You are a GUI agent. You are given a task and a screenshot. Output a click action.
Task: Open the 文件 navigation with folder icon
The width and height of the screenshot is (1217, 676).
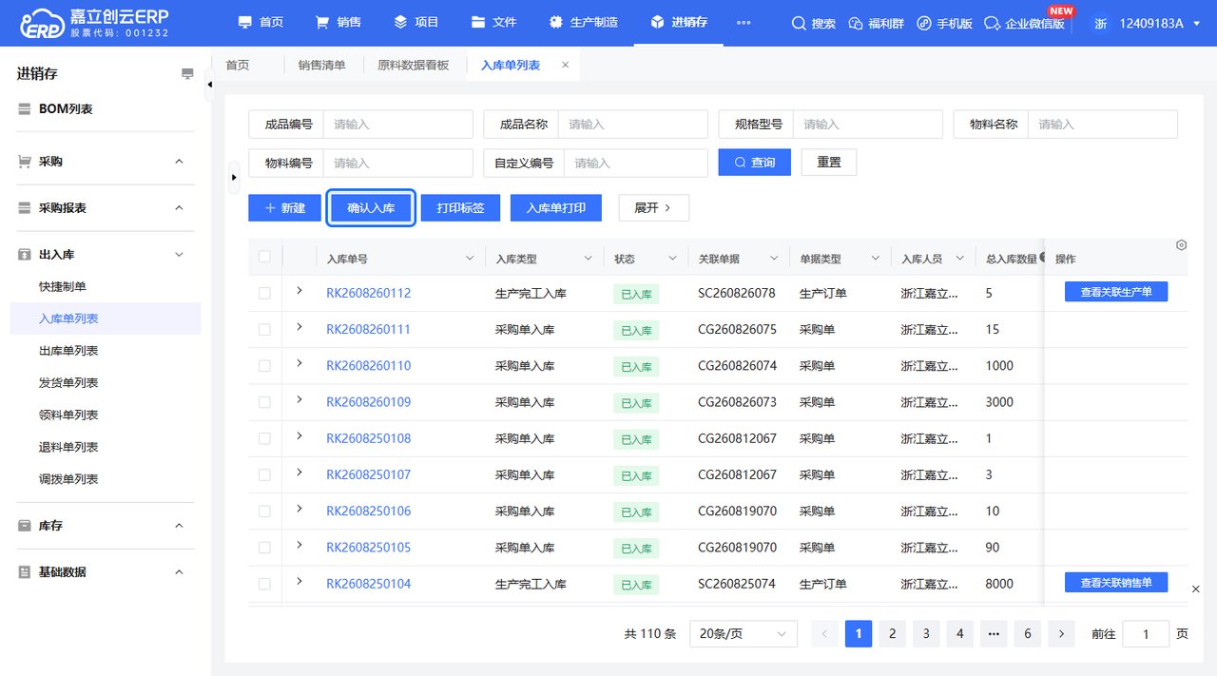493,23
